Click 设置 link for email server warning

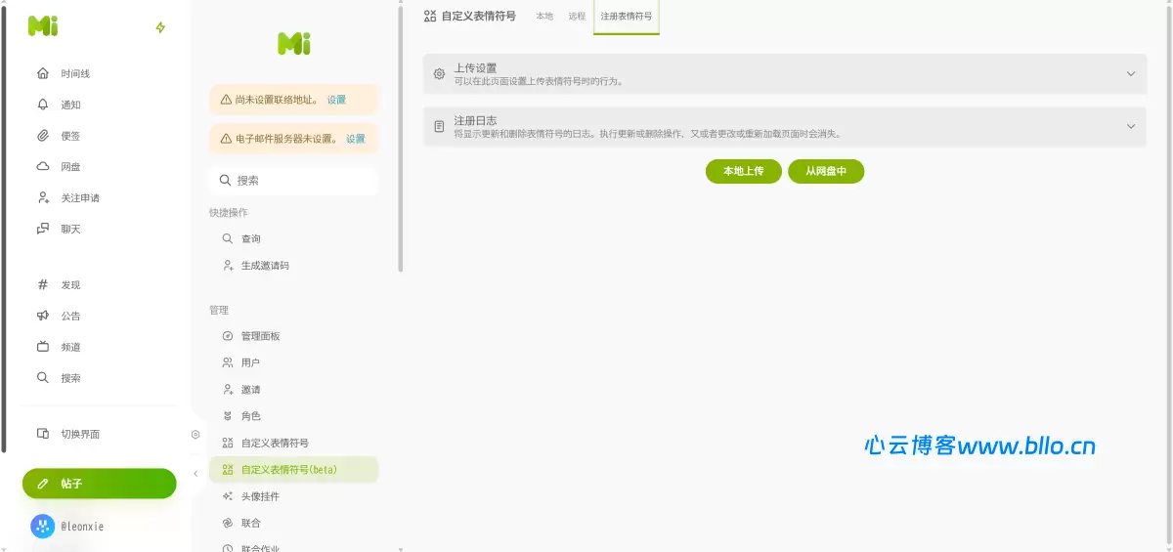click(x=355, y=139)
